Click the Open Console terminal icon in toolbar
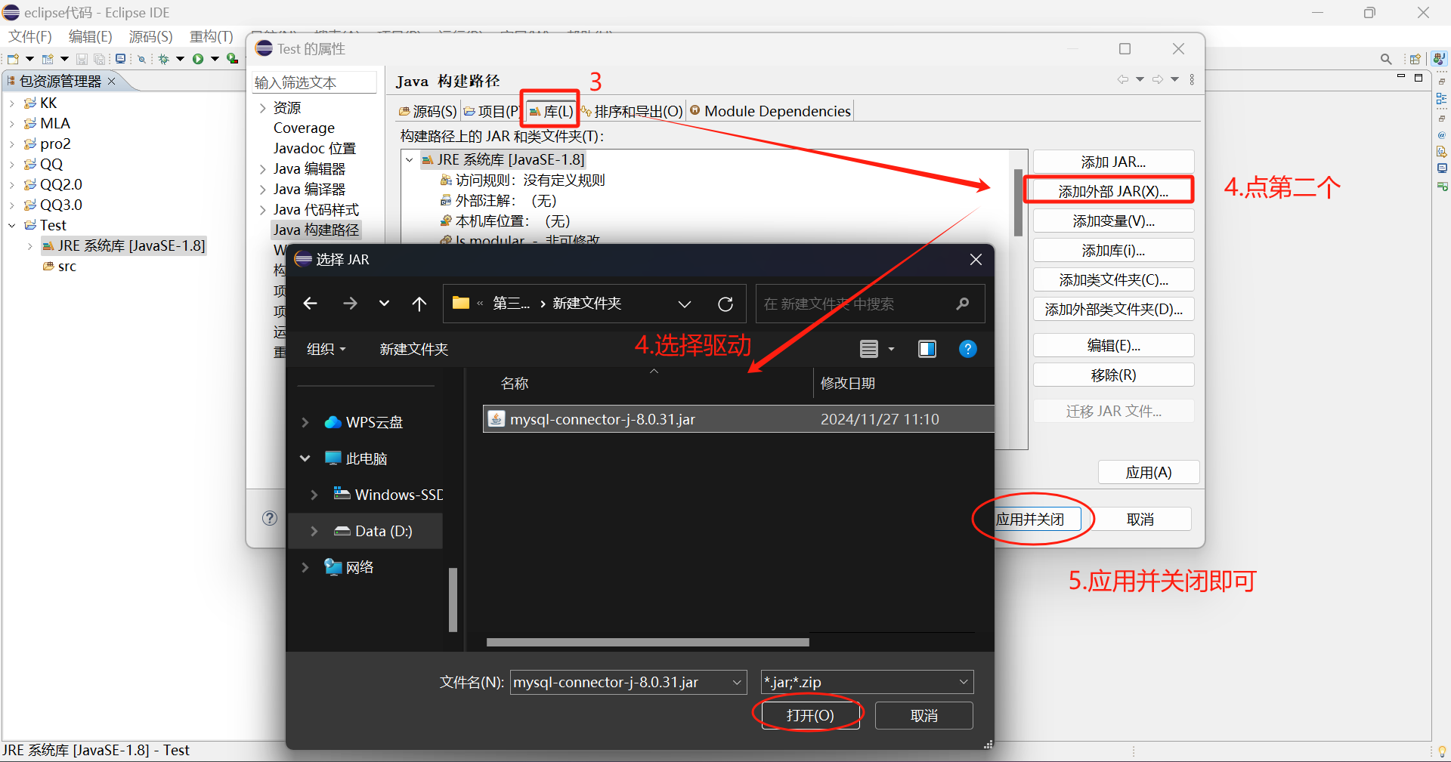 120,59
